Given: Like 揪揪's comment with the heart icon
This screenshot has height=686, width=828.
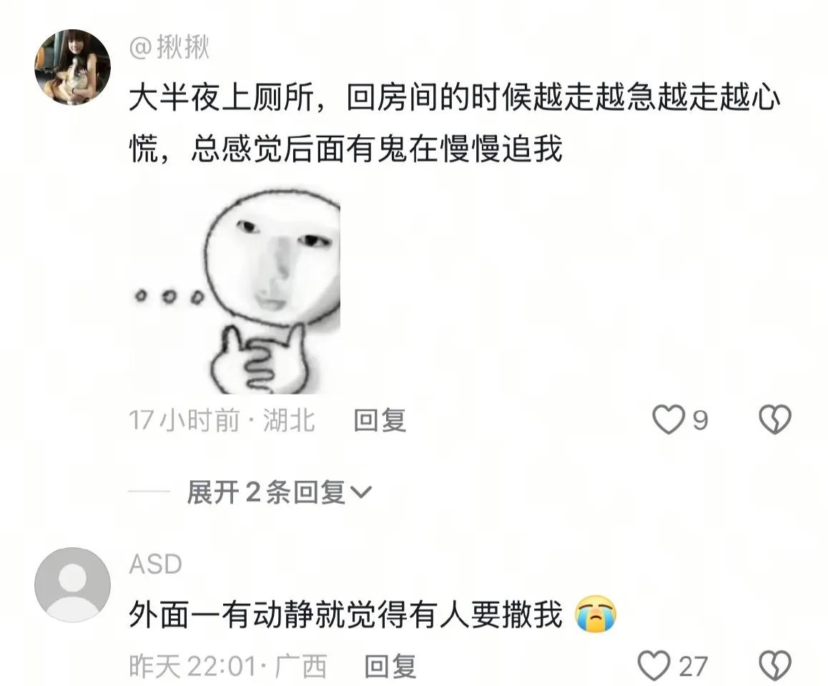Looking at the screenshot, I should click(669, 420).
